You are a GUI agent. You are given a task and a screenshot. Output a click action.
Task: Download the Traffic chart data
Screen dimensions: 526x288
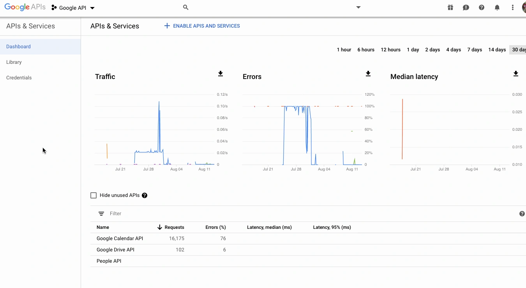221,74
